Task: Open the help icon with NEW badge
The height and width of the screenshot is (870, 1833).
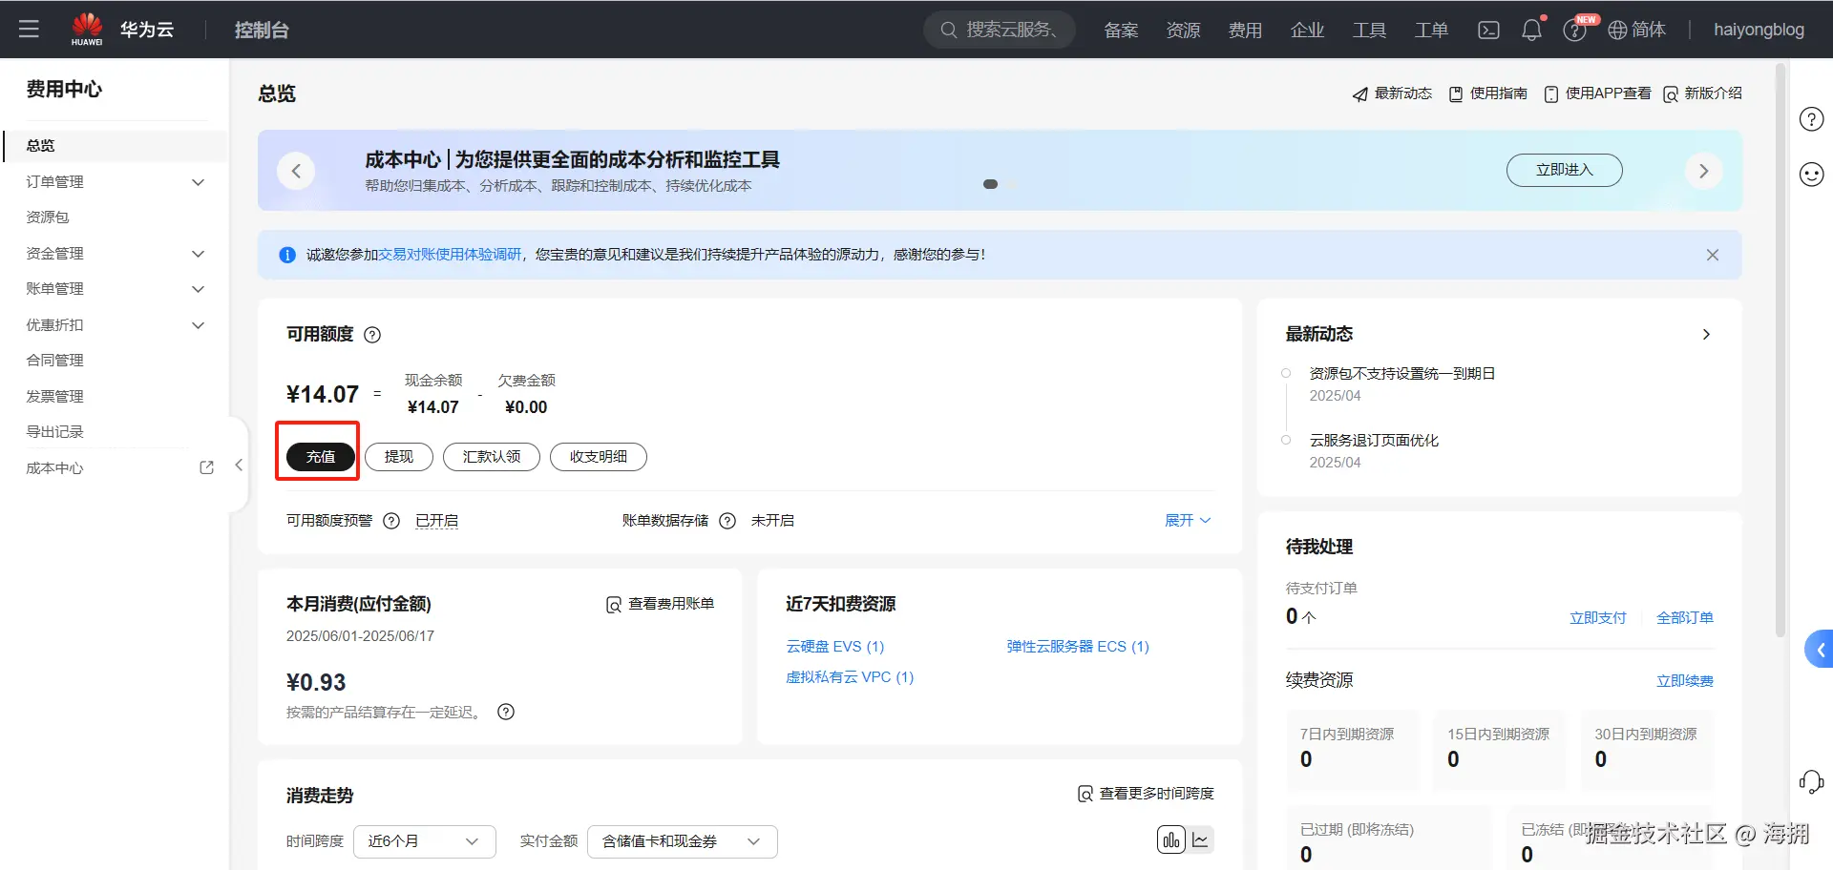Action: click(1574, 30)
